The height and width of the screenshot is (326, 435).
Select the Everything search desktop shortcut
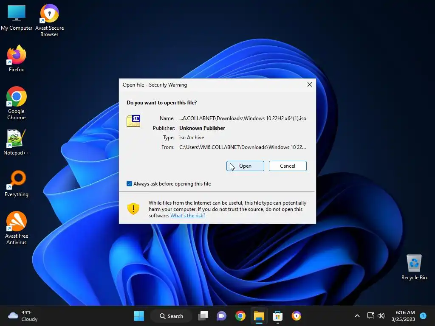point(17,184)
